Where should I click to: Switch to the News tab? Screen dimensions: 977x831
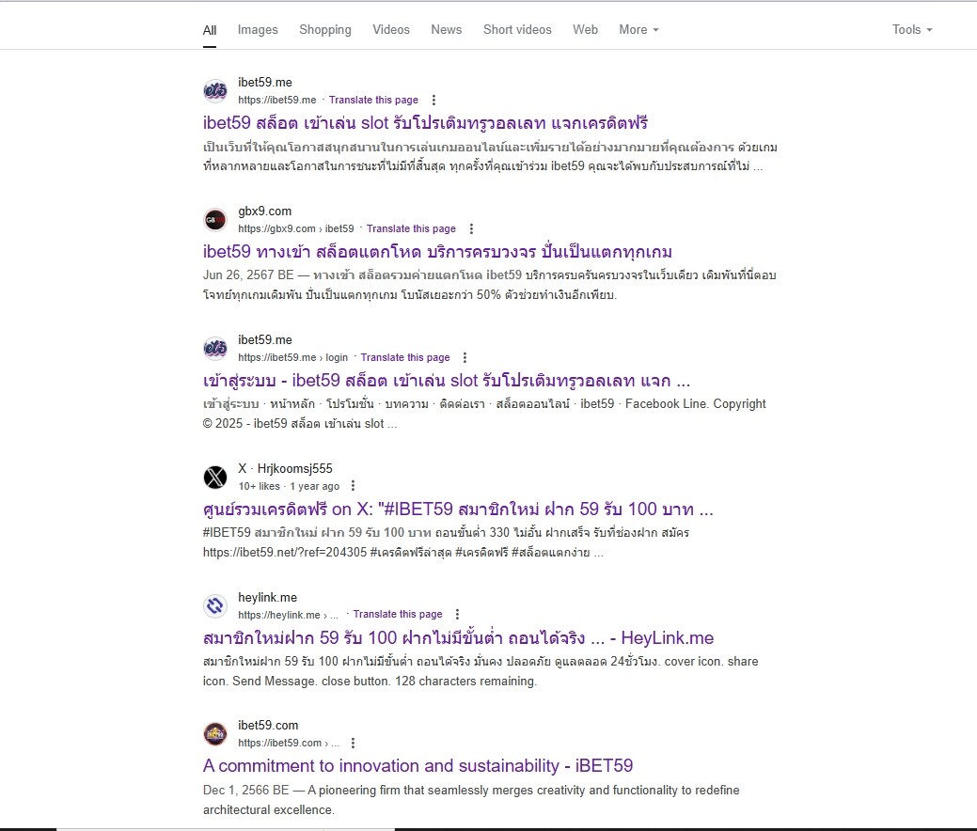tap(446, 30)
